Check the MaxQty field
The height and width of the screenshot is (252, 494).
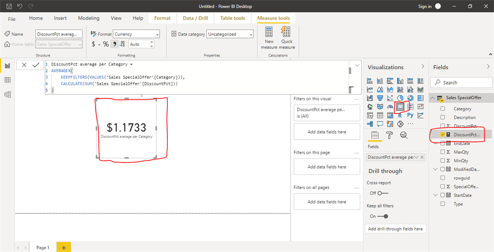pyautogui.click(x=443, y=152)
